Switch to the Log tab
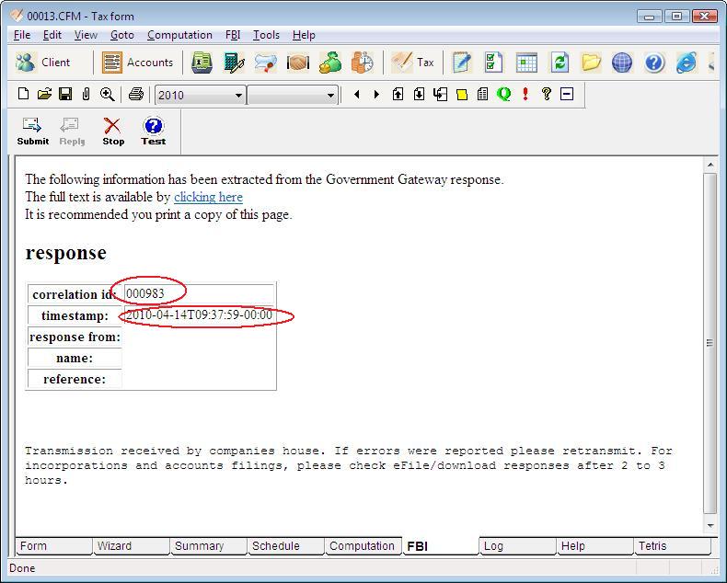The image size is (727, 583). click(517, 546)
